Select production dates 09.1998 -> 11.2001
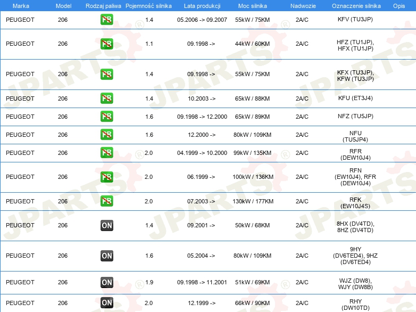This screenshot has height=312, width=416. click(202, 282)
